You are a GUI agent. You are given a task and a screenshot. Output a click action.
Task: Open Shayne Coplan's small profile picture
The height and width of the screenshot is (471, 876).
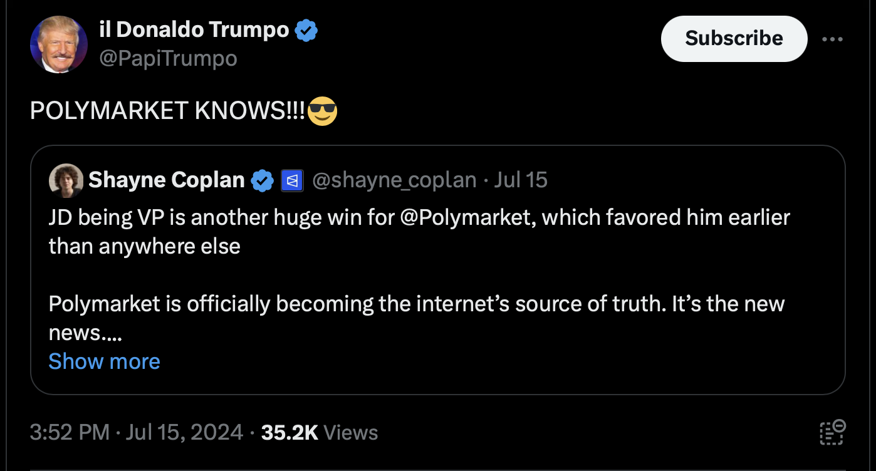point(66,180)
